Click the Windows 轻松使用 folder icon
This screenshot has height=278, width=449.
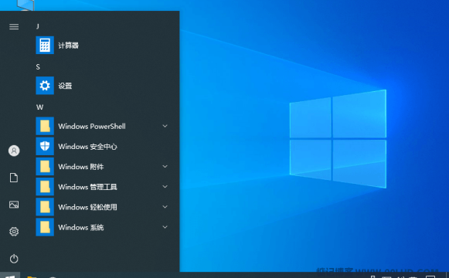[x=45, y=207]
